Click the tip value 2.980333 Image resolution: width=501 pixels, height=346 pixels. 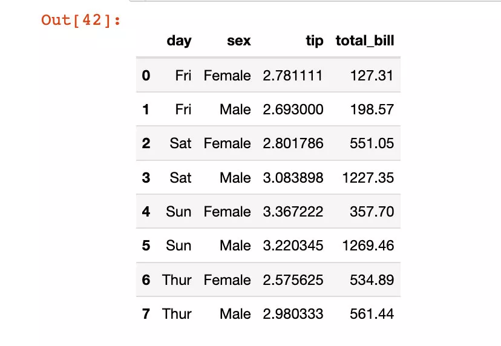293,314
